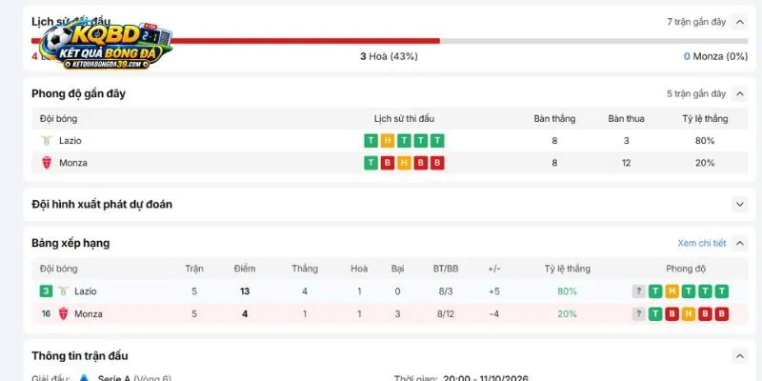The image size is (762, 381).
Task: Click the Bàn thắng column header
Action: tap(554, 118)
